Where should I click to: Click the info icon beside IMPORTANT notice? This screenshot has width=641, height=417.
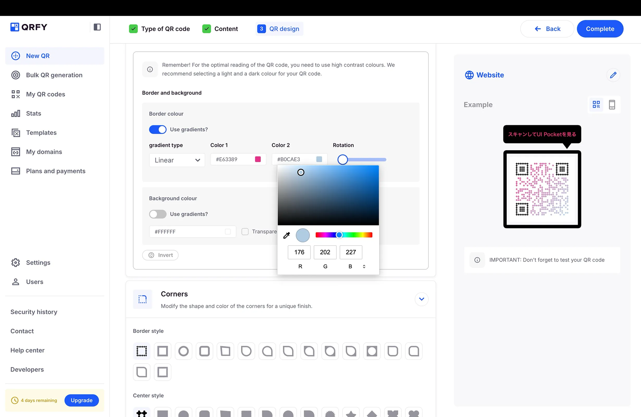click(x=477, y=260)
